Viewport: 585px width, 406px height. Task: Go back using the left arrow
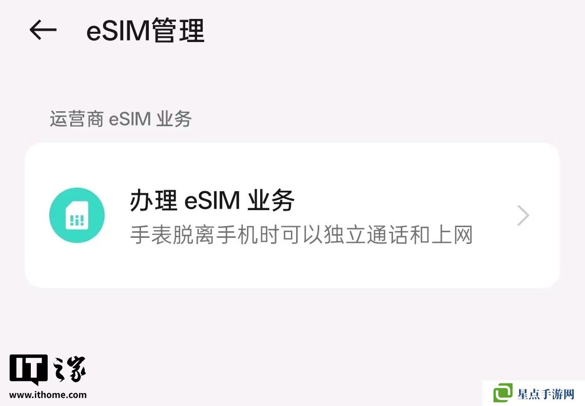click(43, 30)
